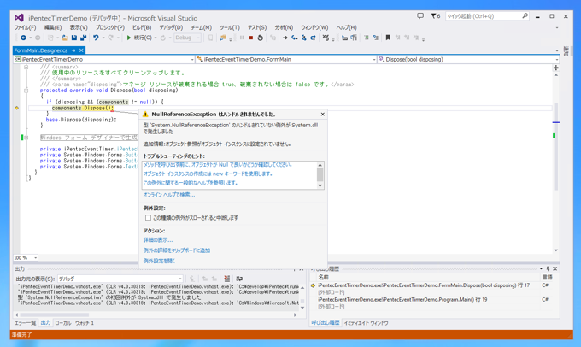The height and width of the screenshot is (347, 581).
Task: Click the Undo arrow icon
Action: pyautogui.click(x=96, y=38)
